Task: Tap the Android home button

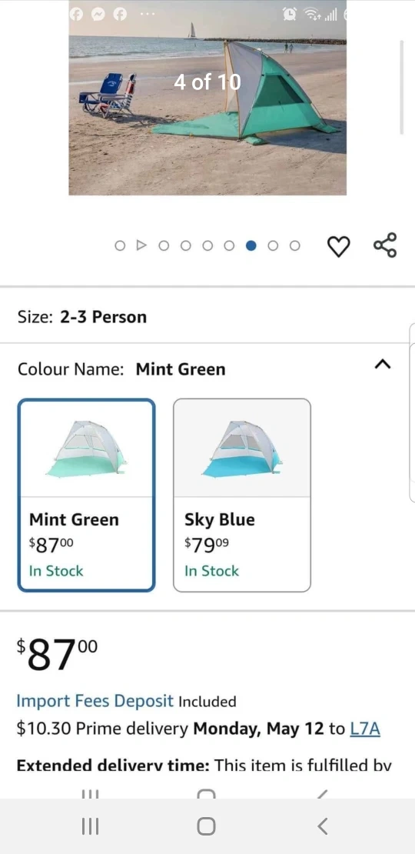Action: pos(206,826)
